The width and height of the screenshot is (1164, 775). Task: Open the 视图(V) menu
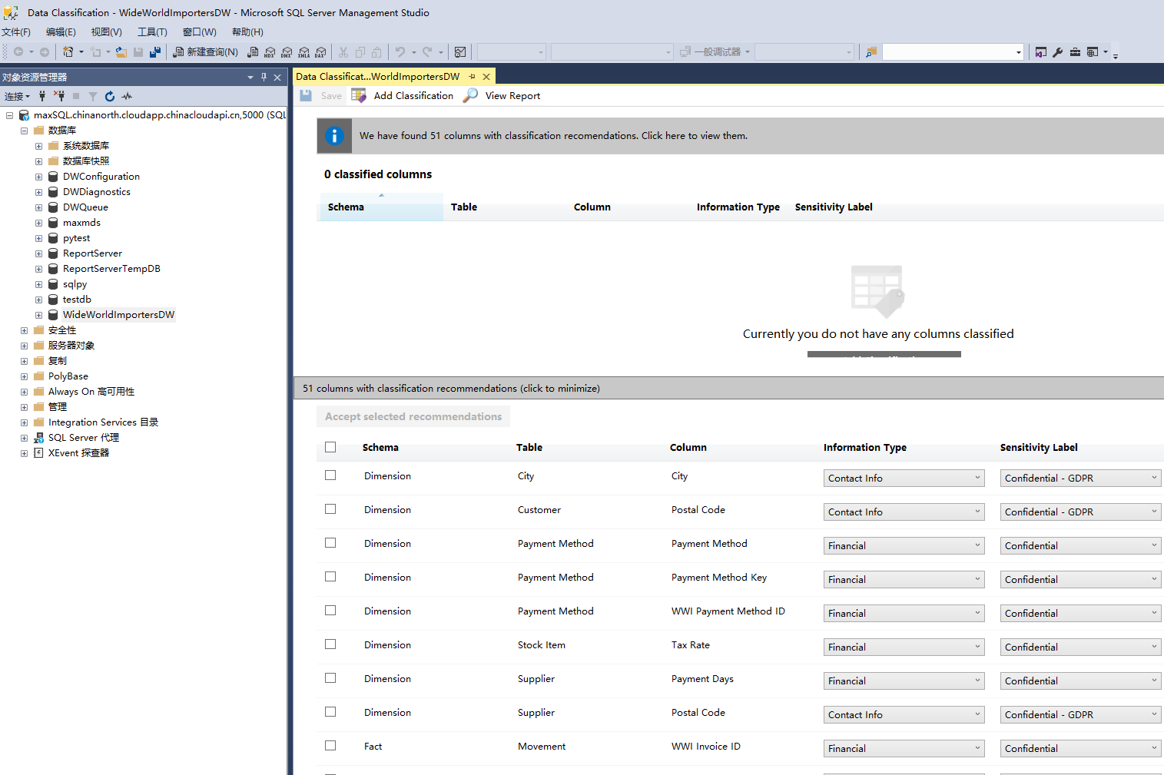tap(106, 32)
